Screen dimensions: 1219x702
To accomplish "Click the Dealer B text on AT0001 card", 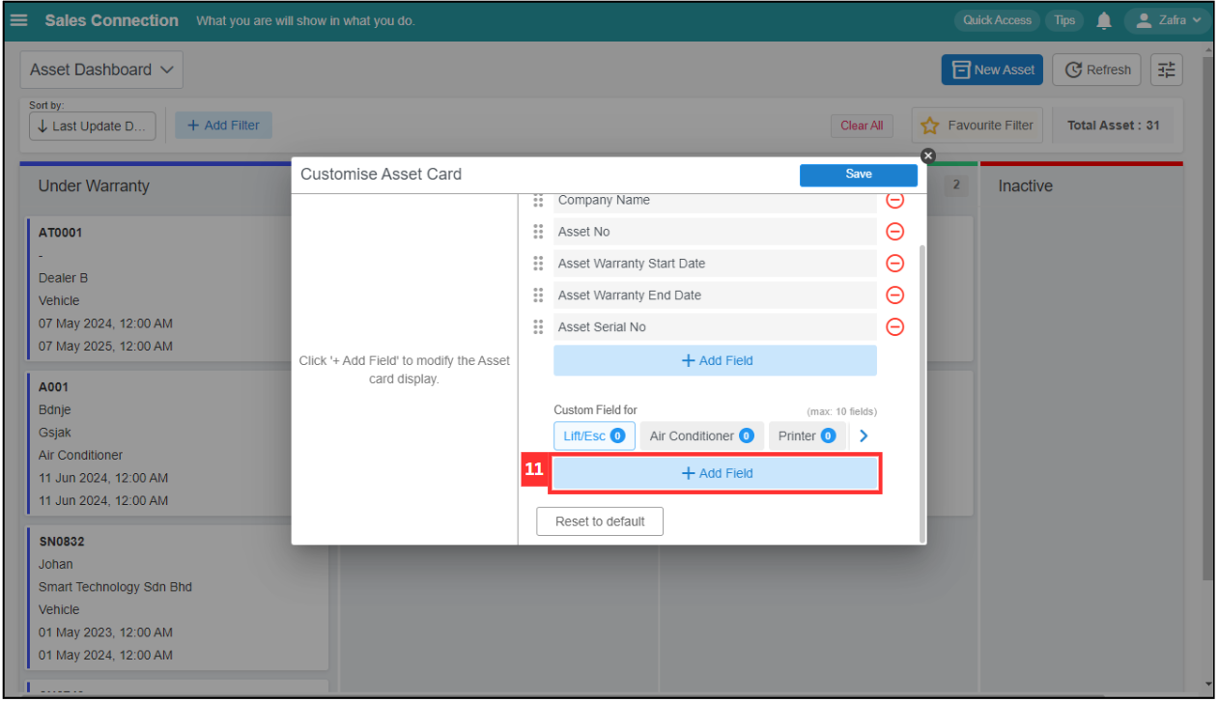I will pyautogui.click(x=63, y=278).
